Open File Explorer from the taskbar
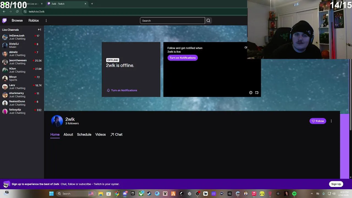This screenshot has height=198, width=352. pyautogui.click(x=101, y=194)
